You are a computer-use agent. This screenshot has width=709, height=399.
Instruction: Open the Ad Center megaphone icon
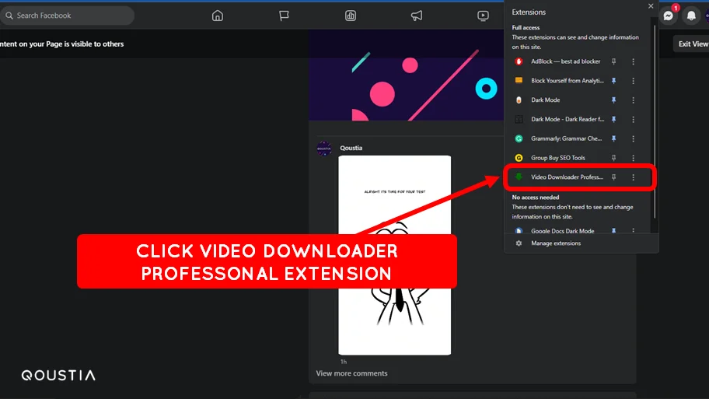[x=417, y=16]
